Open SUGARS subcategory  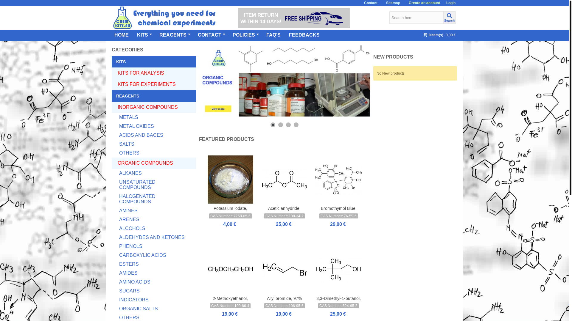[x=129, y=291]
